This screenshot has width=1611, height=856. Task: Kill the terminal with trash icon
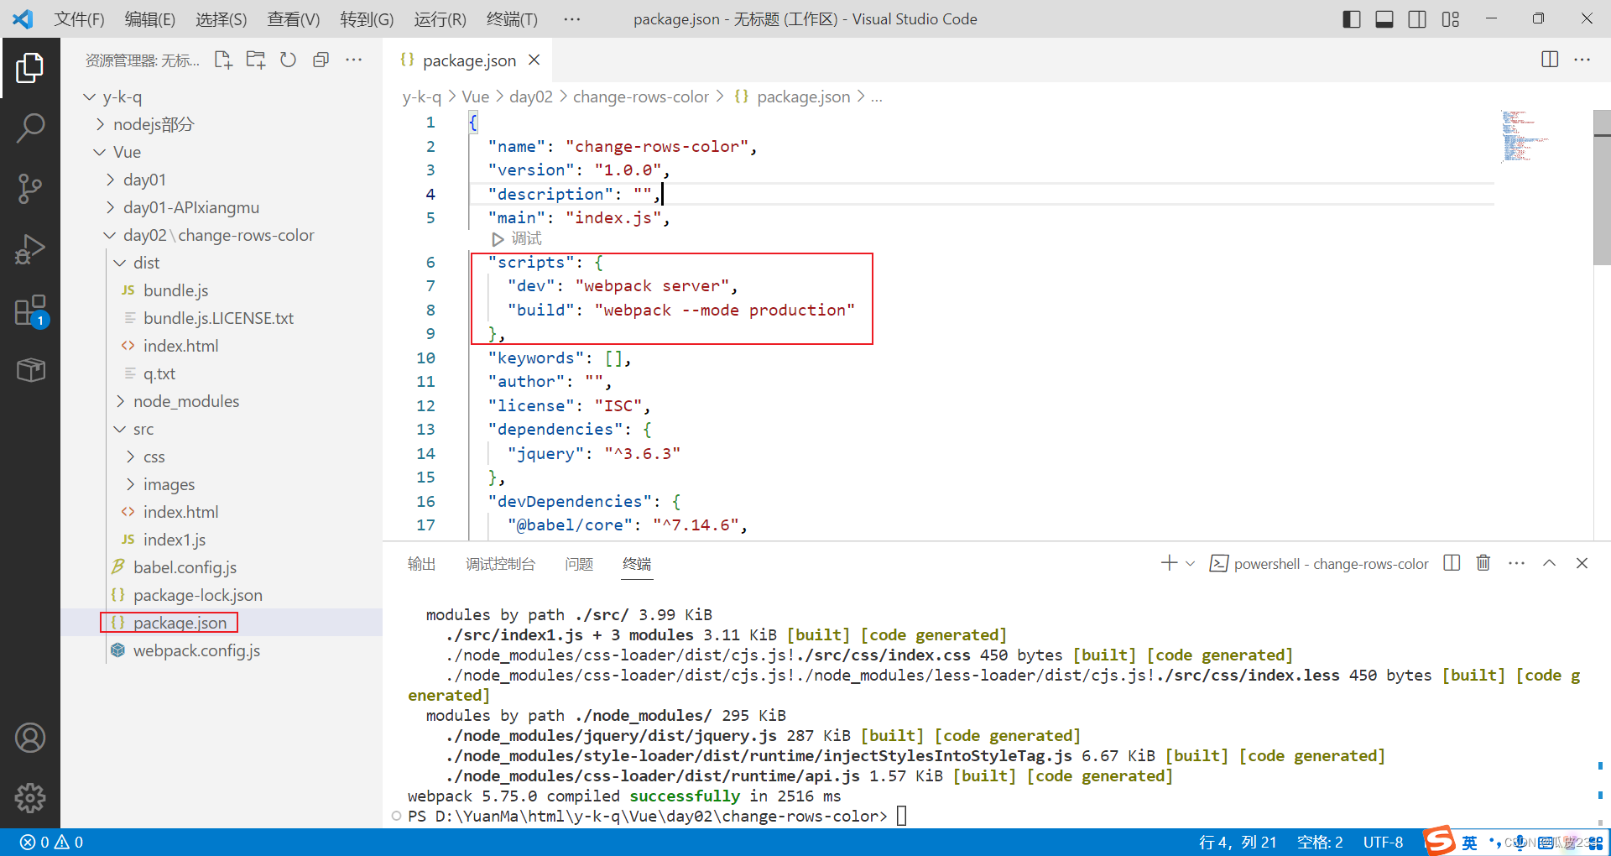pyautogui.click(x=1483, y=563)
